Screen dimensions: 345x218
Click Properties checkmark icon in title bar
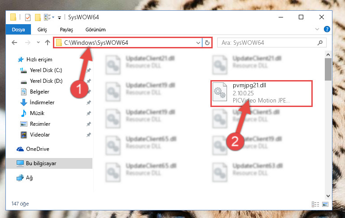click(28, 17)
